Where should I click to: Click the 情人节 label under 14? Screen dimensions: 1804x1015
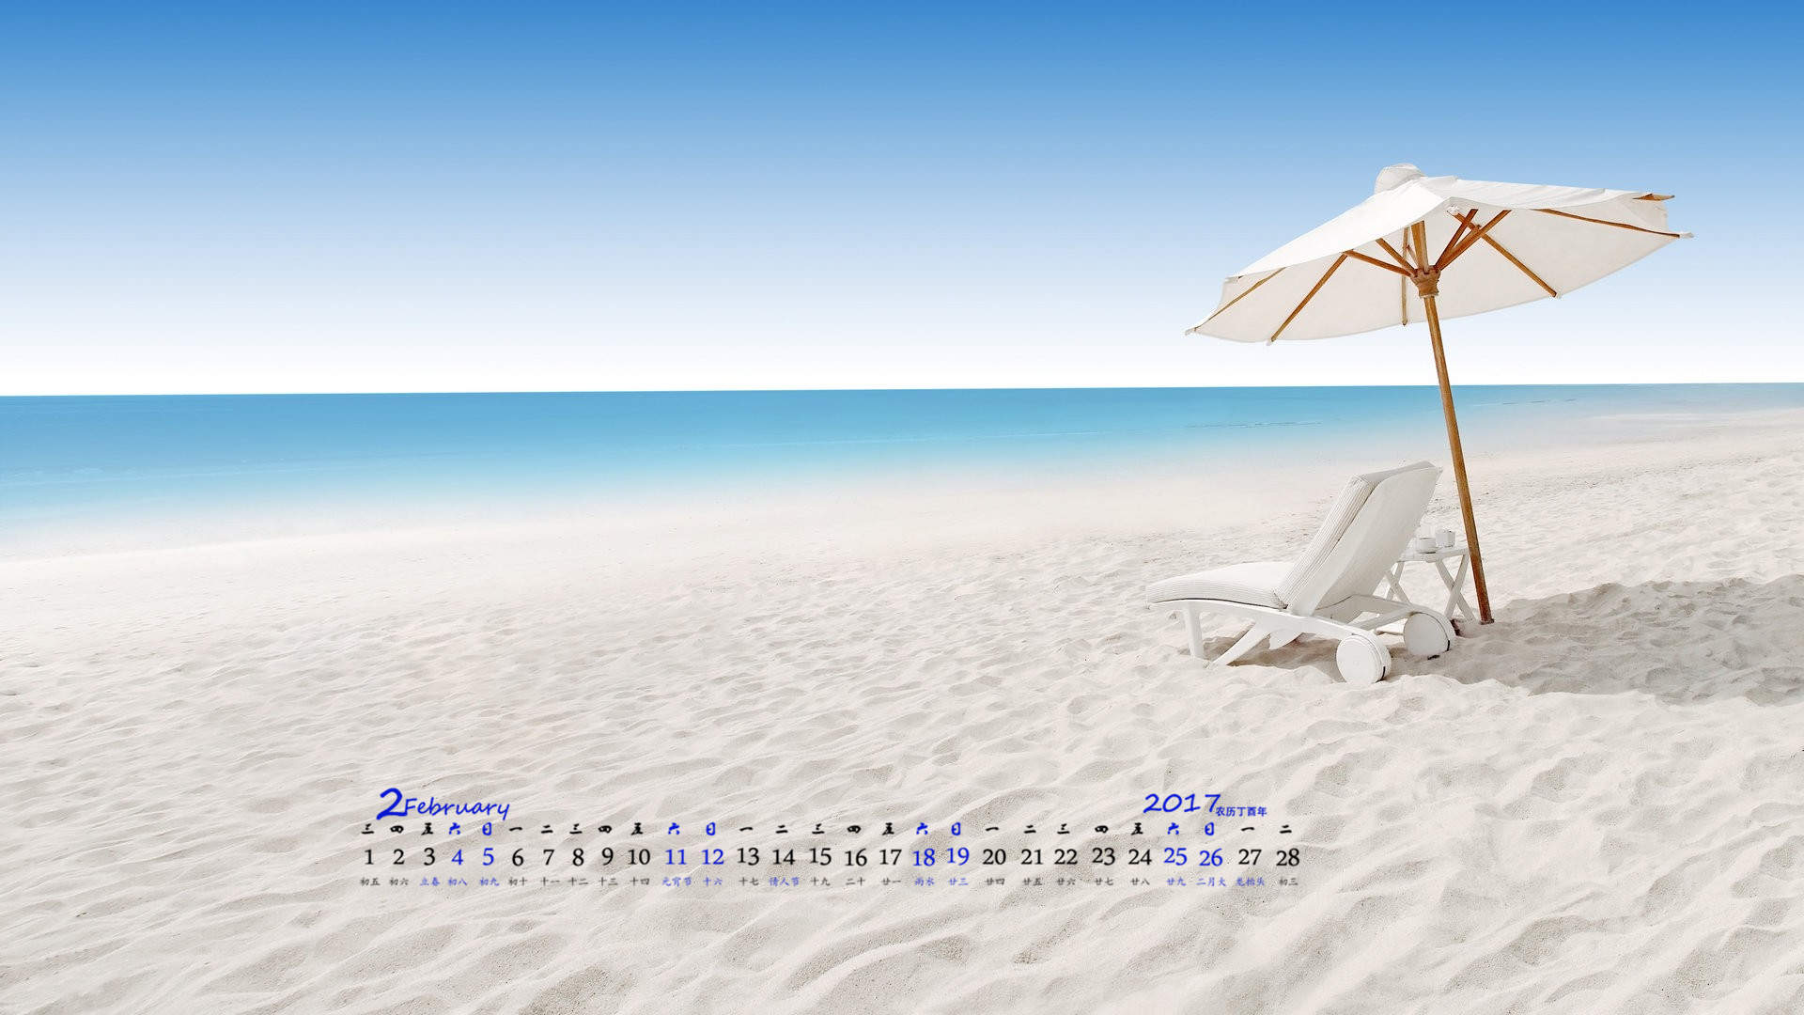pyautogui.click(x=784, y=882)
